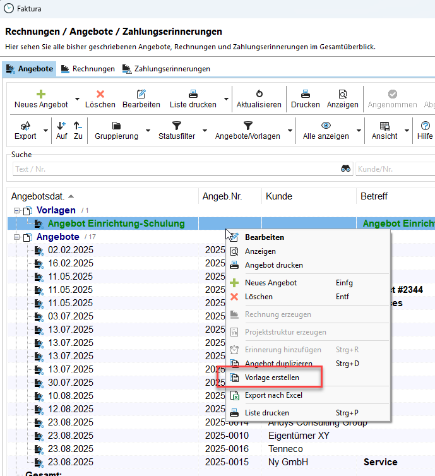This screenshot has width=435, height=476.
Task: Click the Hilfe help icon
Action: click(426, 126)
